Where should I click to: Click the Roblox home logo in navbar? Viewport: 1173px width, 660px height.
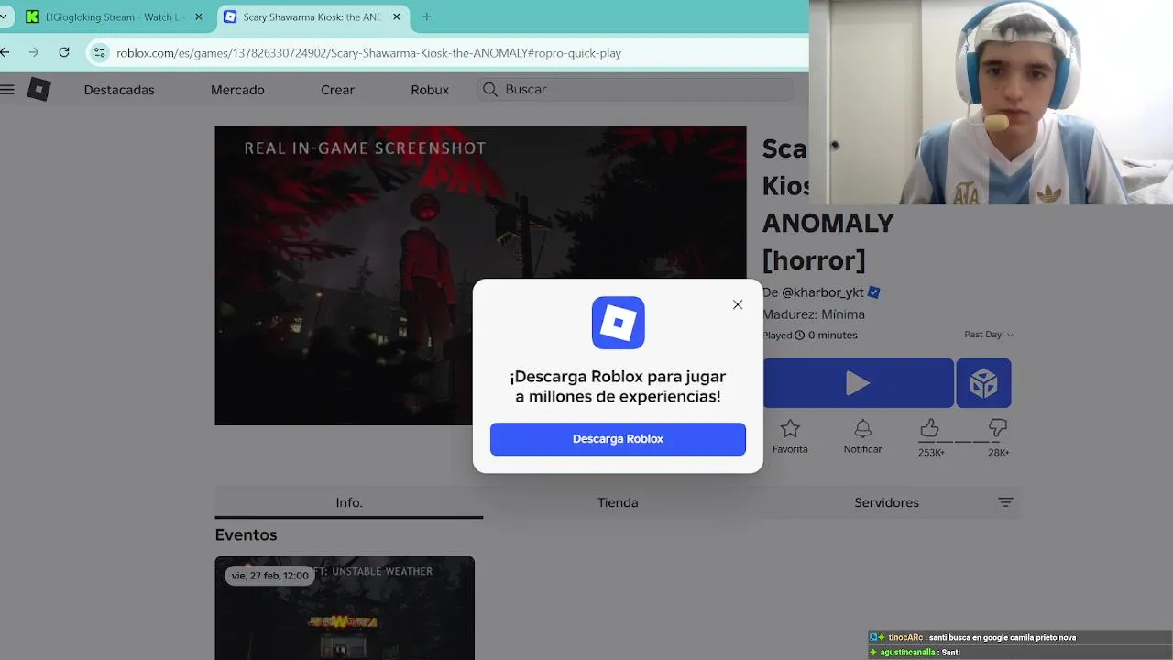click(38, 89)
